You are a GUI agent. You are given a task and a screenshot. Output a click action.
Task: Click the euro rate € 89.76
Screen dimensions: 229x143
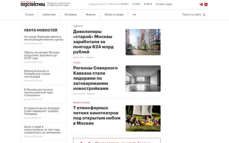point(148,4)
